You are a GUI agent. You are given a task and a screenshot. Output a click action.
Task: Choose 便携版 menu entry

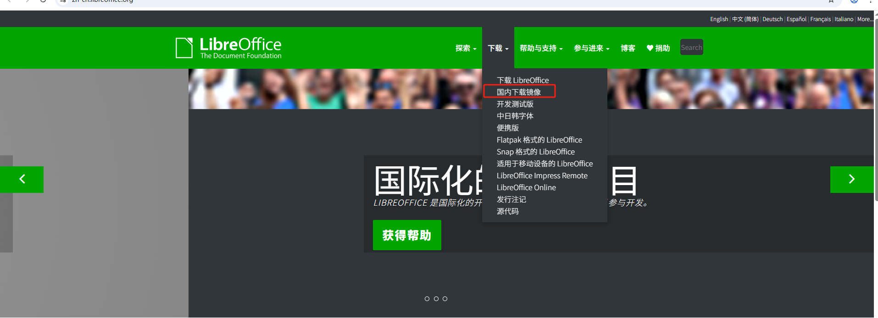pos(508,128)
